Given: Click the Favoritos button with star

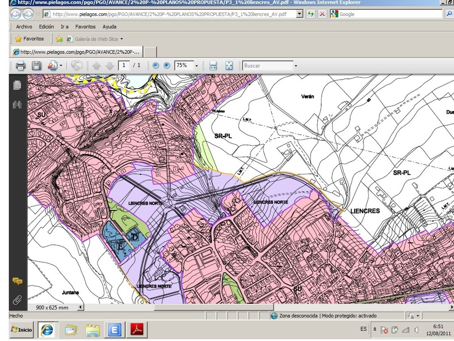Looking at the screenshot, I should point(30,39).
